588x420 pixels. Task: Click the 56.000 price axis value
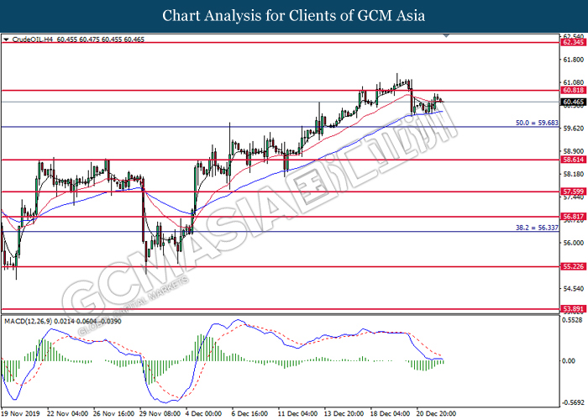[574, 243]
